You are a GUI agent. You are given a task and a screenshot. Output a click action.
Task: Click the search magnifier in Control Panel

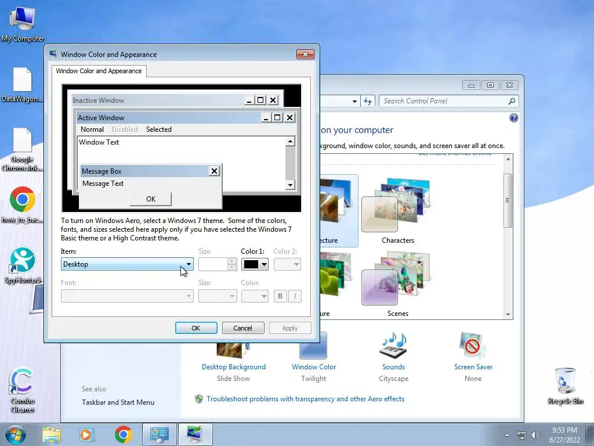pos(512,101)
